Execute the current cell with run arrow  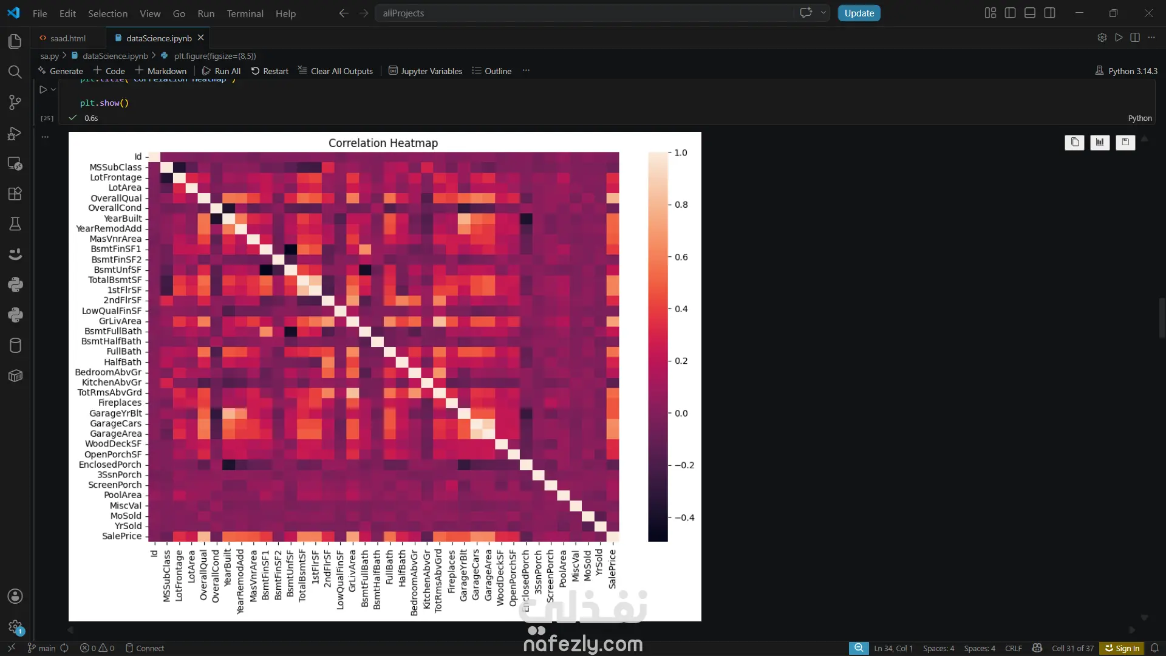[43, 89]
